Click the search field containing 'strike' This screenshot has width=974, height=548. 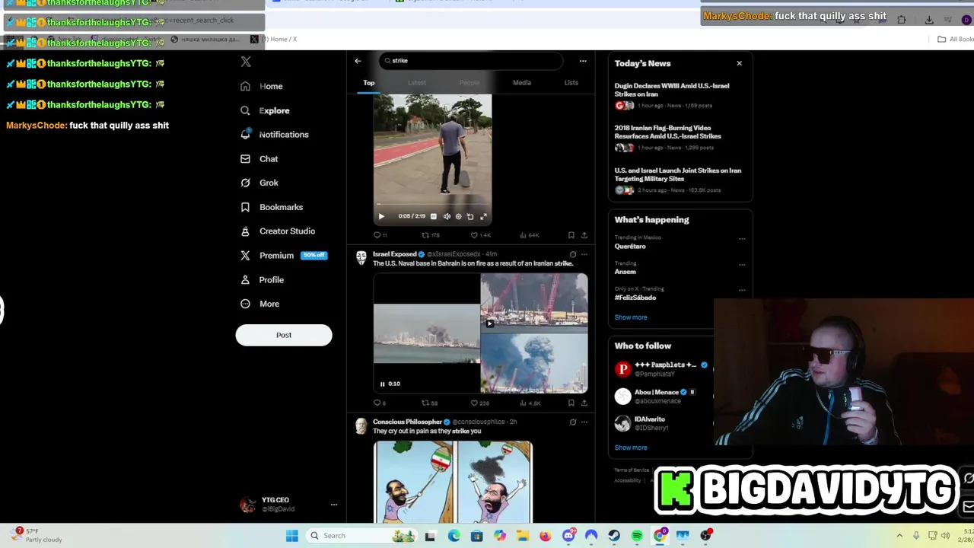471,61
